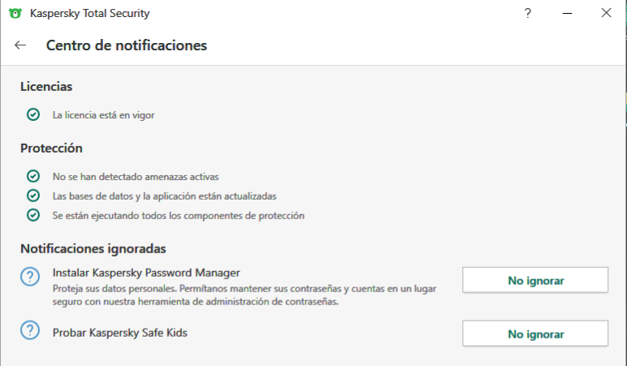The width and height of the screenshot is (627, 366).
Task: Close the Kaspersky Total Security window
Action: point(606,13)
